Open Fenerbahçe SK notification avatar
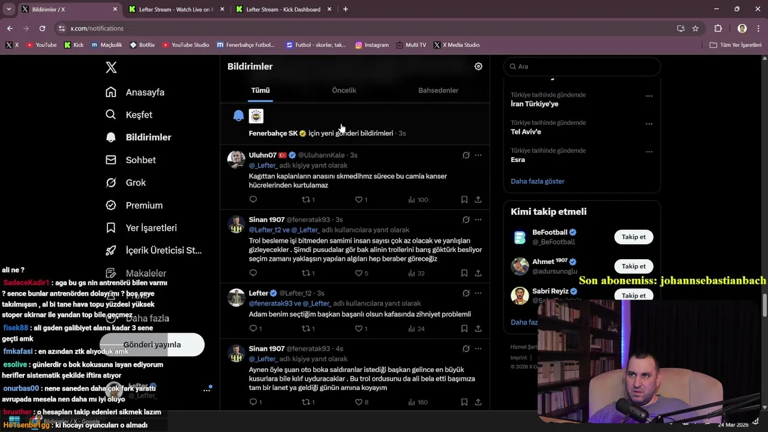The width and height of the screenshot is (768, 432). tap(256, 116)
